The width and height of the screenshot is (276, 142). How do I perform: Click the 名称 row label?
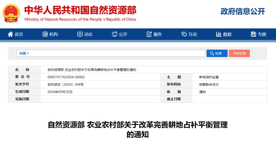tap(22, 70)
